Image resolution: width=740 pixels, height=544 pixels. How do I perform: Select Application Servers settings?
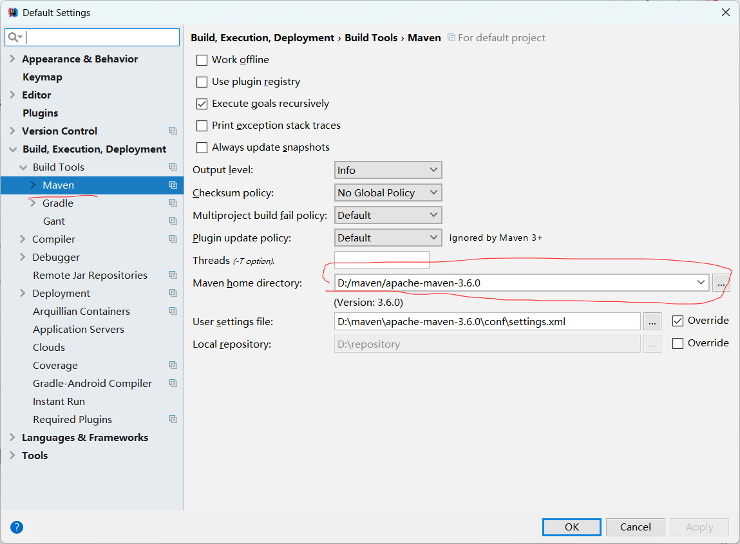(79, 330)
